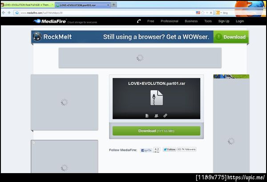Click the LOVE×EVOLUTION.part01.rar file name

click(x=157, y=83)
